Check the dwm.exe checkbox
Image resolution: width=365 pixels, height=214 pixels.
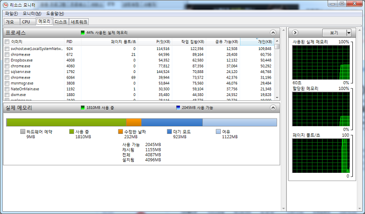pos(7,95)
